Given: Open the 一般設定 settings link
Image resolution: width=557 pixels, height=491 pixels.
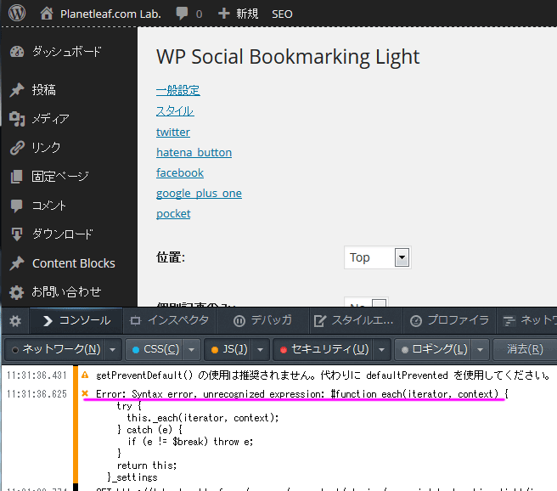Looking at the screenshot, I should click(178, 90).
